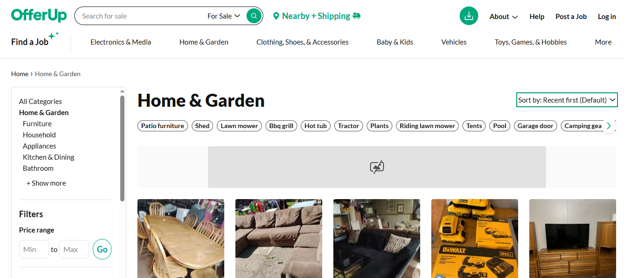
Task: Click the price range Go button
Action: point(102,249)
